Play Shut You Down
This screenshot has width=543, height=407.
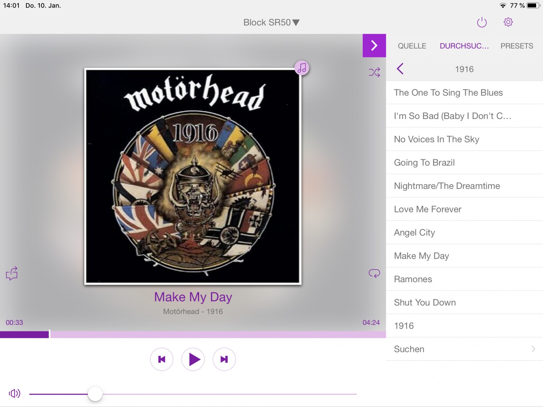coord(464,302)
